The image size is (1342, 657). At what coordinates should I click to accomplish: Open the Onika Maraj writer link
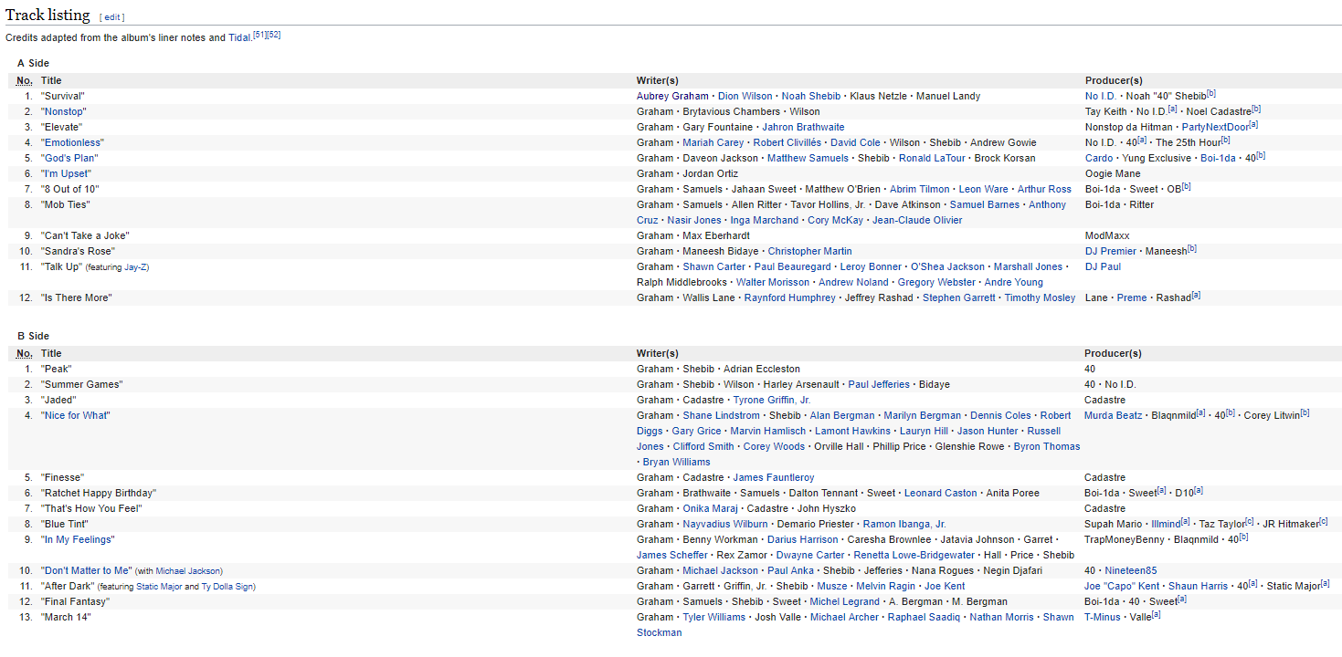pyautogui.click(x=710, y=508)
